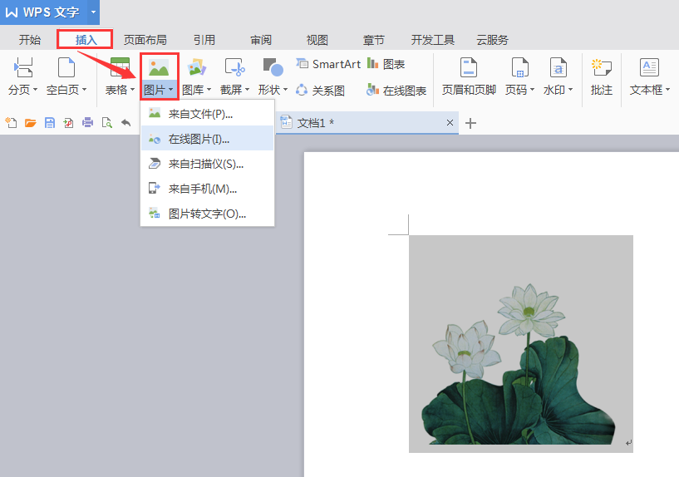Switch to the 章节 tab

point(374,40)
